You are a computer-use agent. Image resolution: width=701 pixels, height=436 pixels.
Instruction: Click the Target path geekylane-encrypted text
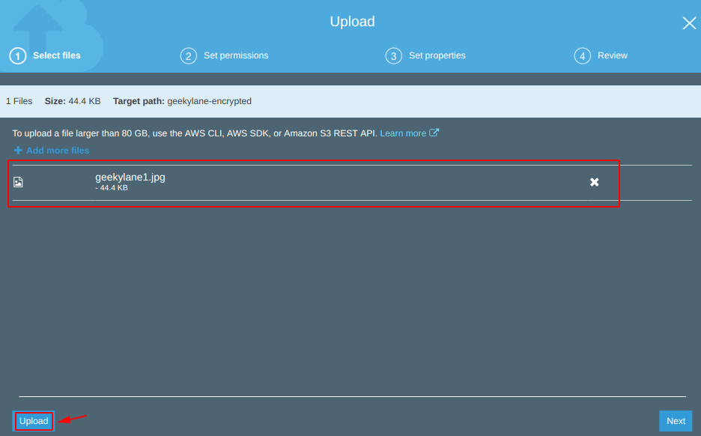tap(182, 101)
